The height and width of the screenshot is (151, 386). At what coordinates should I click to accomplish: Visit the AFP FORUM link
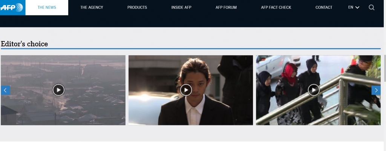pyautogui.click(x=226, y=8)
